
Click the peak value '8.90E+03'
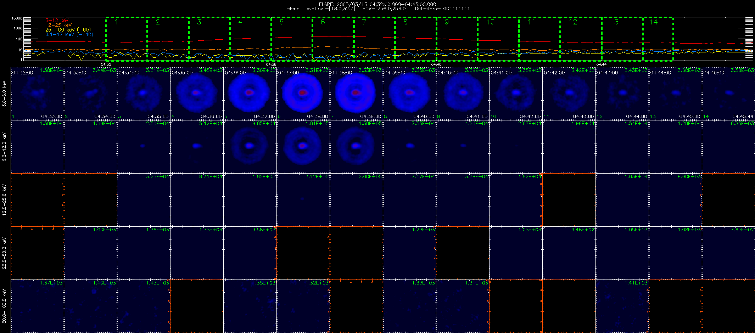[689, 176]
